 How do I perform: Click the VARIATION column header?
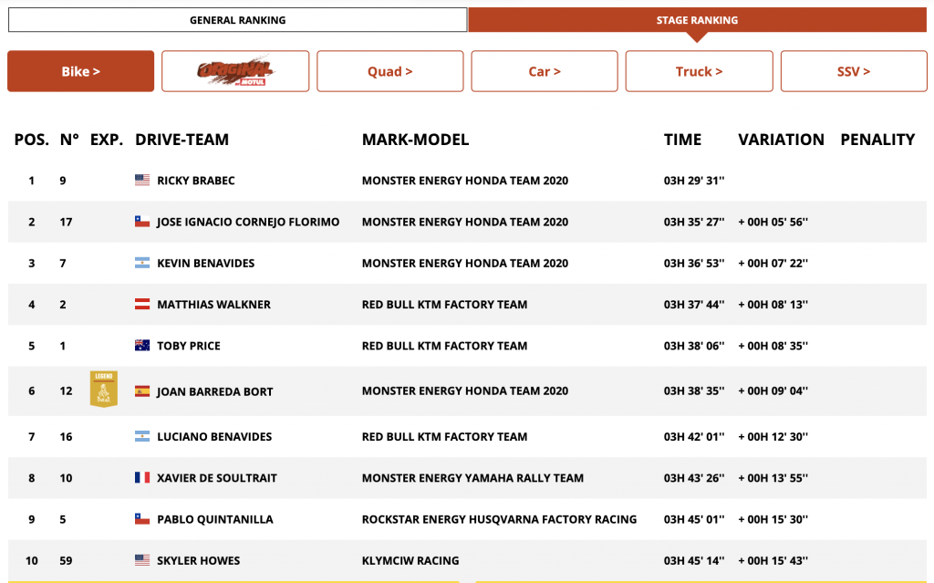[781, 140]
